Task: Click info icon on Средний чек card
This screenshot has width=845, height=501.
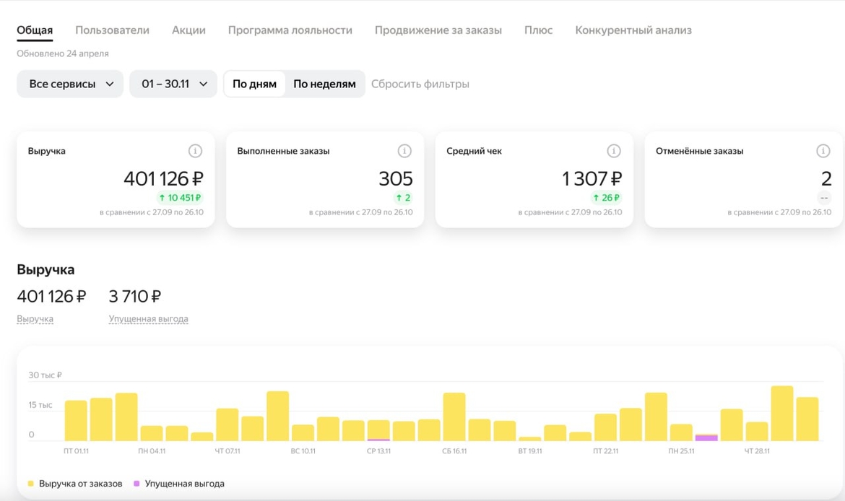Action: [x=613, y=152]
